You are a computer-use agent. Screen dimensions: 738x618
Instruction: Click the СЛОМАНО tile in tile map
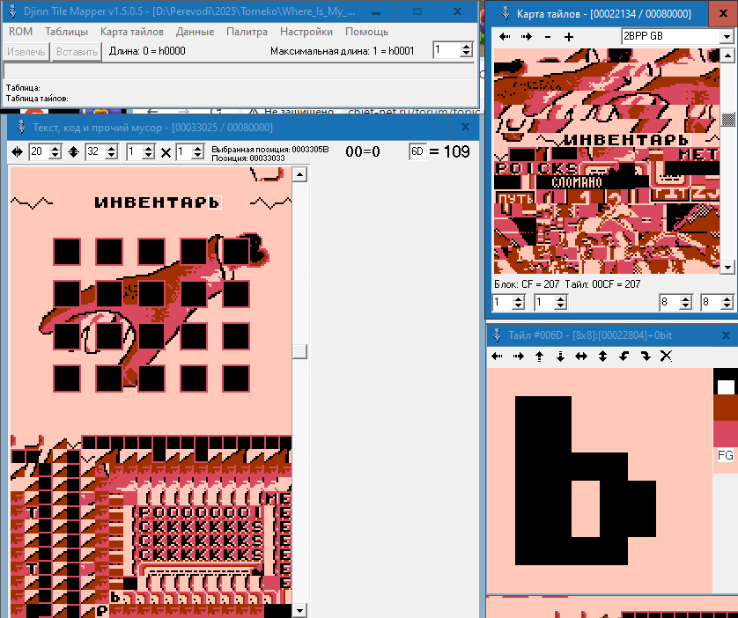(x=577, y=182)
